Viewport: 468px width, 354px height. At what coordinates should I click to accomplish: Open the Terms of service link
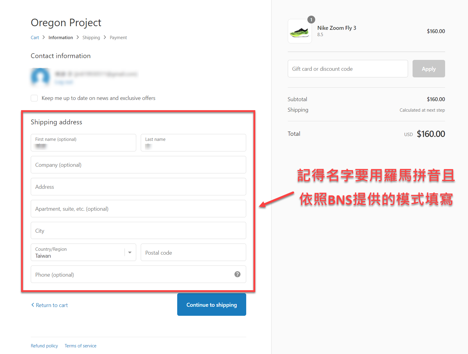point(80,346)
